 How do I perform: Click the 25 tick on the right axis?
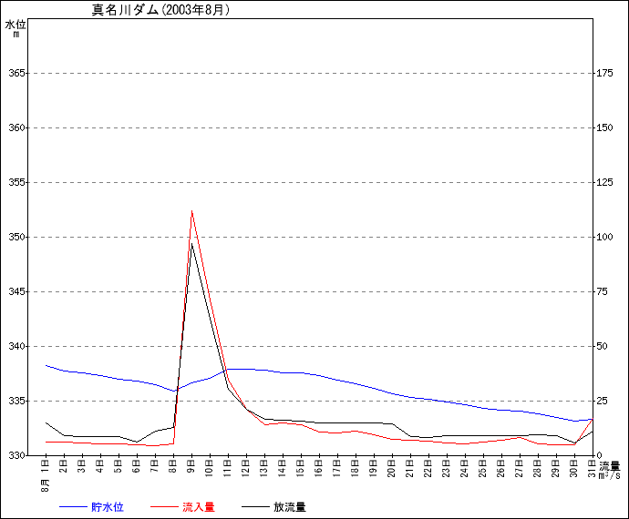click(601, 401)
